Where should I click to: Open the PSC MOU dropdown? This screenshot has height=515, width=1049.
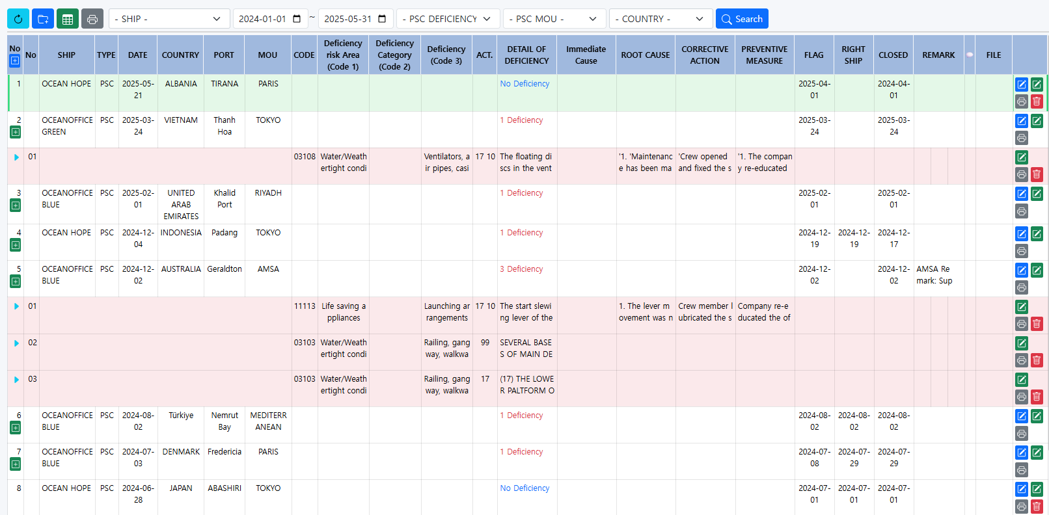click(554, 19)
